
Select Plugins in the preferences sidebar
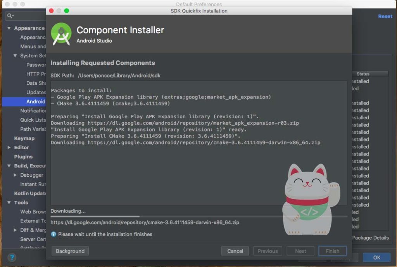[x=23, y=157]
